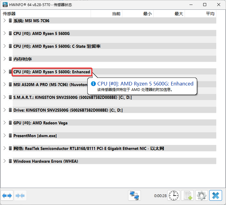Click the 最小 column header

point(138,14)
